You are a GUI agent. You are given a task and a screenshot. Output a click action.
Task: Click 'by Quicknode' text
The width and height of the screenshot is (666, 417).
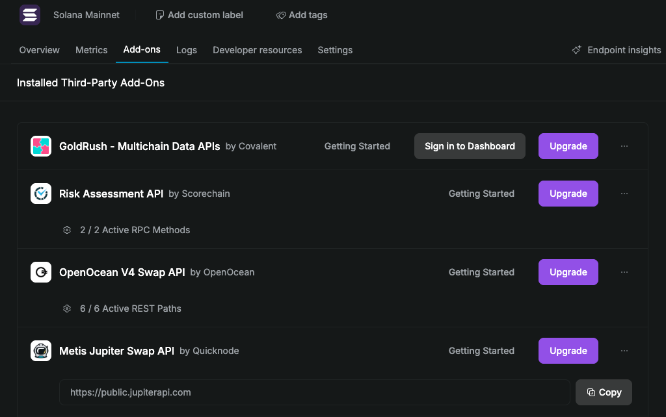point(209,351)
